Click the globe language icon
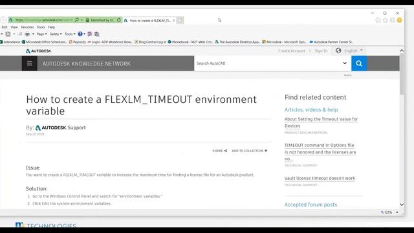Screen dimensions: 414x233 pos(338,50)
